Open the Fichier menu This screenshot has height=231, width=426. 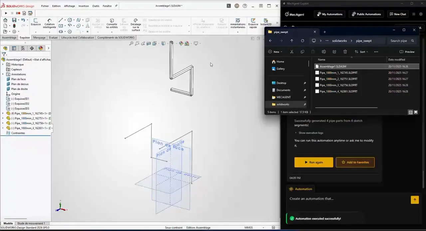pyautogui.click(x=45, y=6)
